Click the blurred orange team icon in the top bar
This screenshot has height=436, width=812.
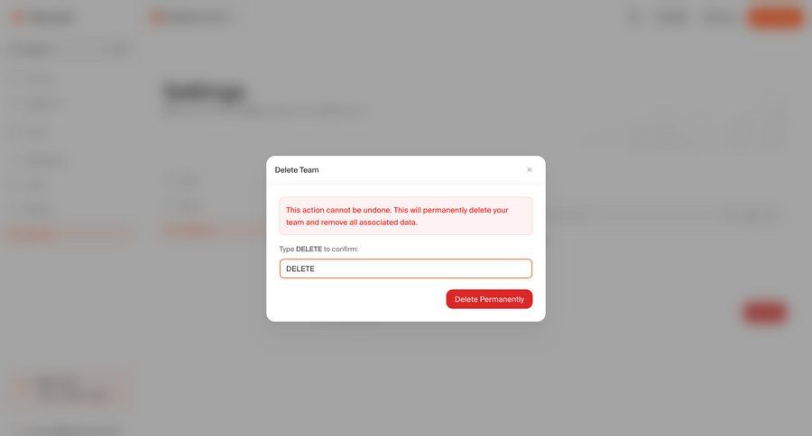tap(156, 18)
